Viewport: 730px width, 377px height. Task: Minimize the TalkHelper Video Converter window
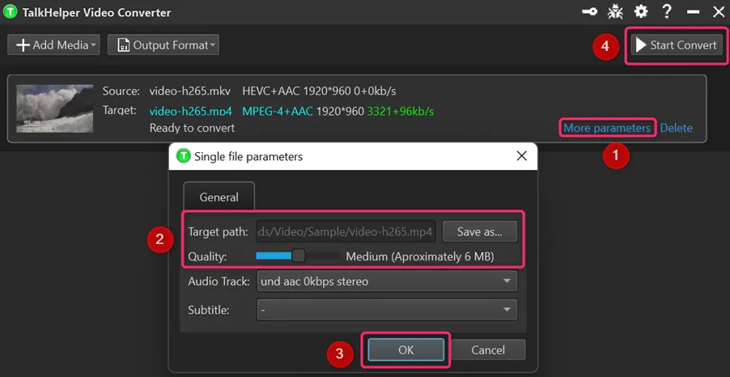coord(694,11)
